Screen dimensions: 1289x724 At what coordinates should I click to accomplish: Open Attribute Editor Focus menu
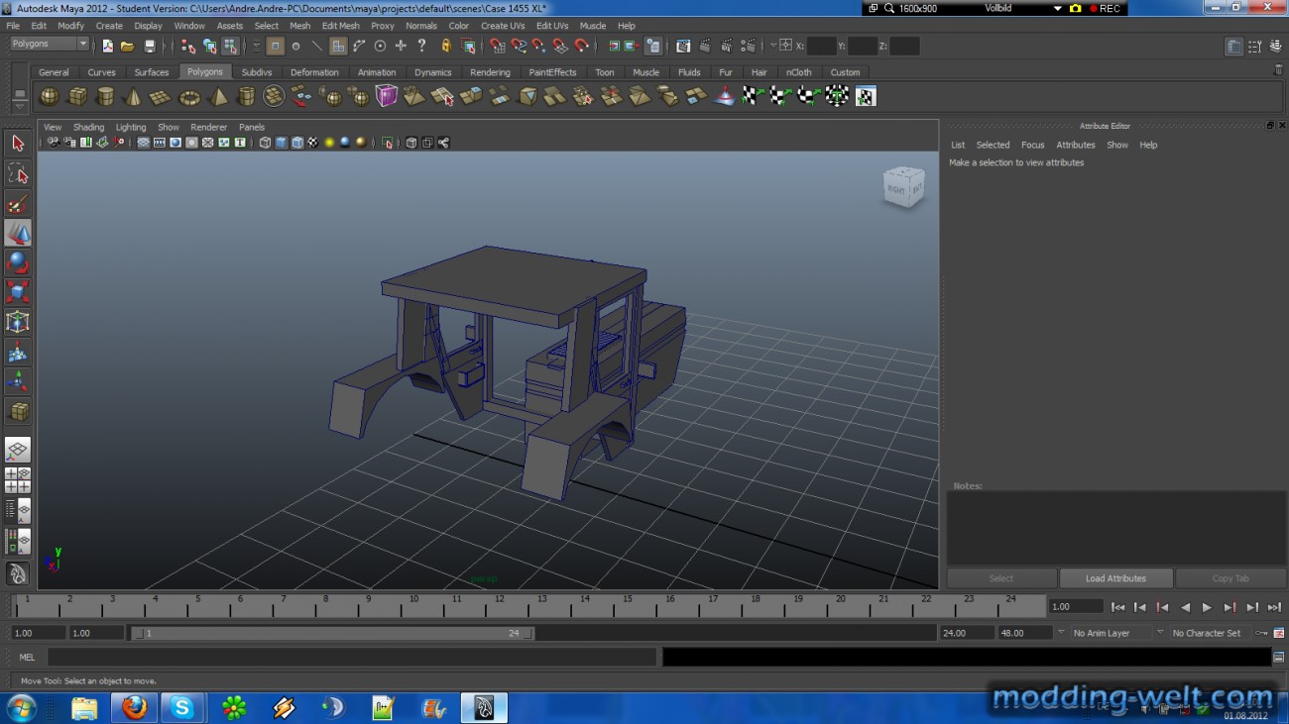1032,145
